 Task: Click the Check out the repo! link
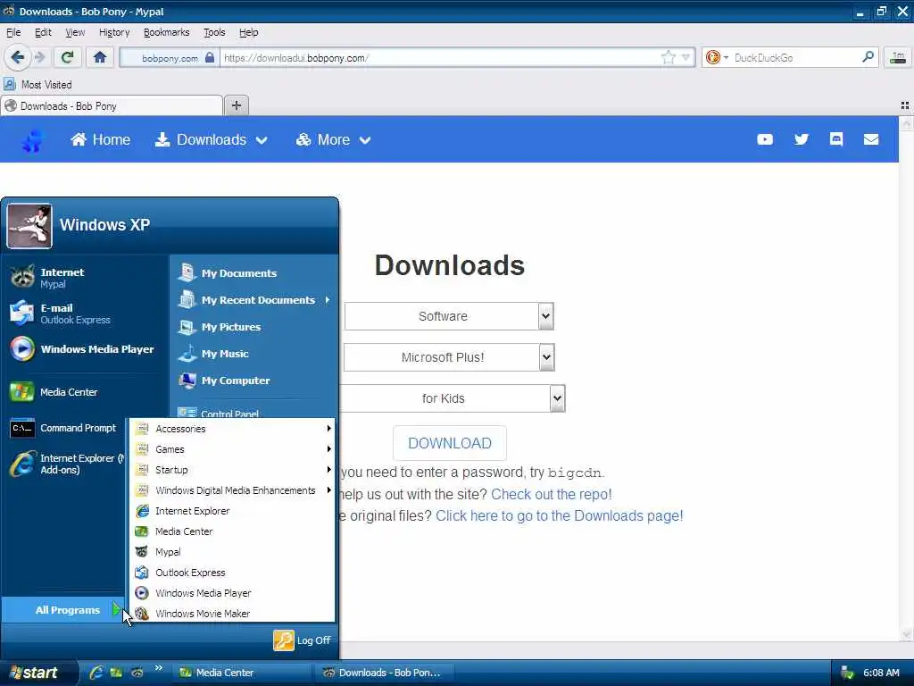coord(552,494)
